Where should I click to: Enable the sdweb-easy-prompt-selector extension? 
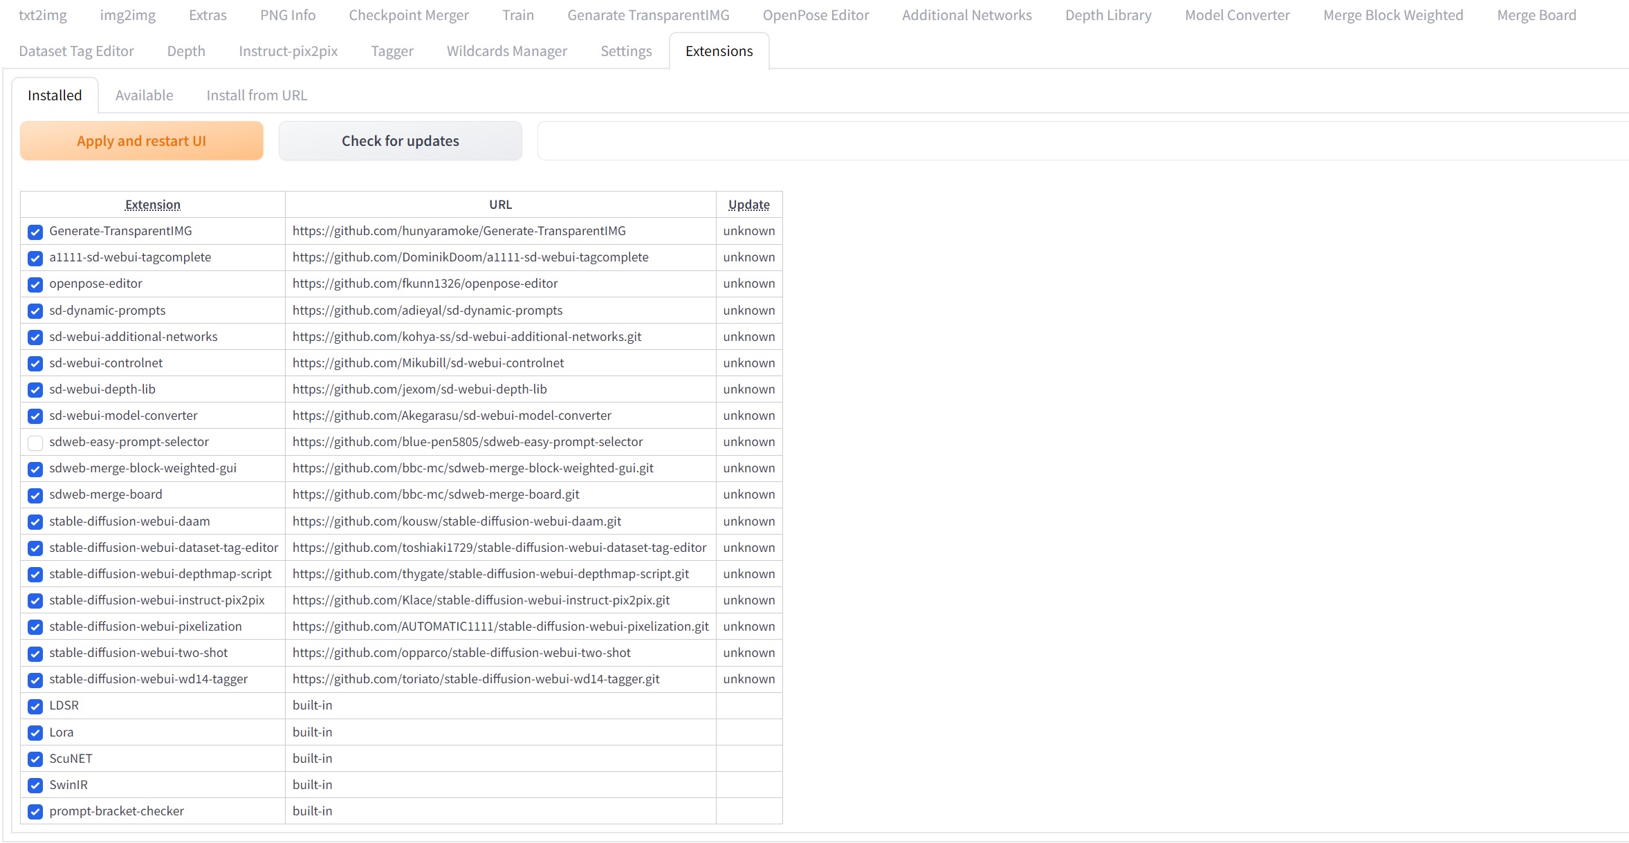(x=35, y=443)
